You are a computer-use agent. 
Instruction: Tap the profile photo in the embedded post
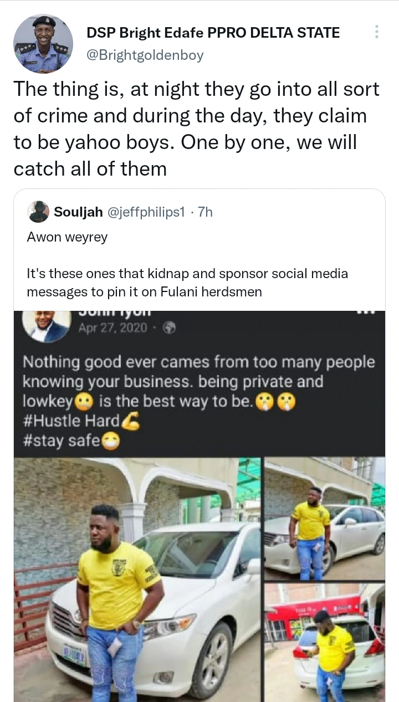[x=46, y=325]
